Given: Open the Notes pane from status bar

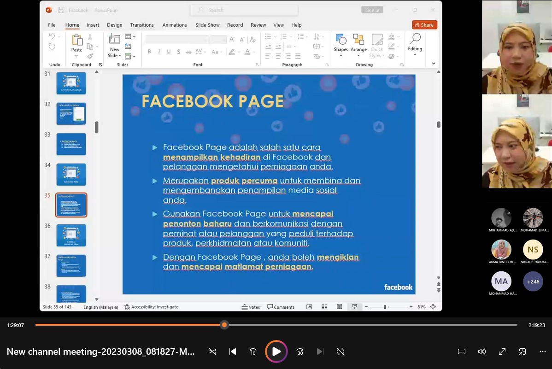Looking at the screenshot, I should (x=251, y=307).
